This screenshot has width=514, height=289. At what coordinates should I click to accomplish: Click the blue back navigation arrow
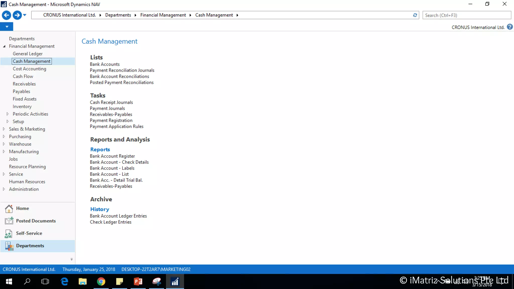pos(6,15)
